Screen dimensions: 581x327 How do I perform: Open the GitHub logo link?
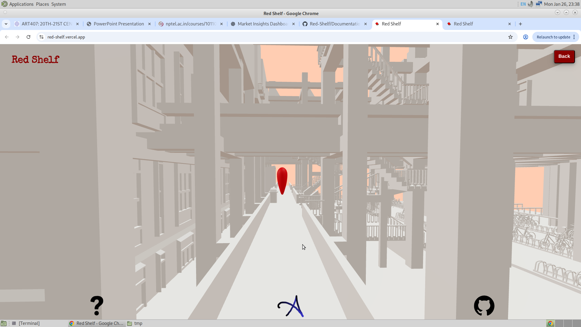coord(484,306)
